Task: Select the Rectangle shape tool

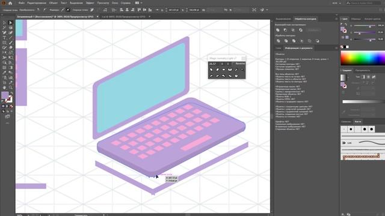Action: pos(4,43)
